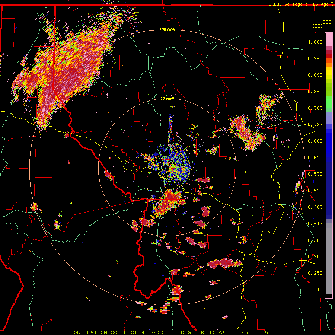The width and height of the screenshot is (335, 335).
Task: Click the 0.360 legend value
Action: point(315,240)
